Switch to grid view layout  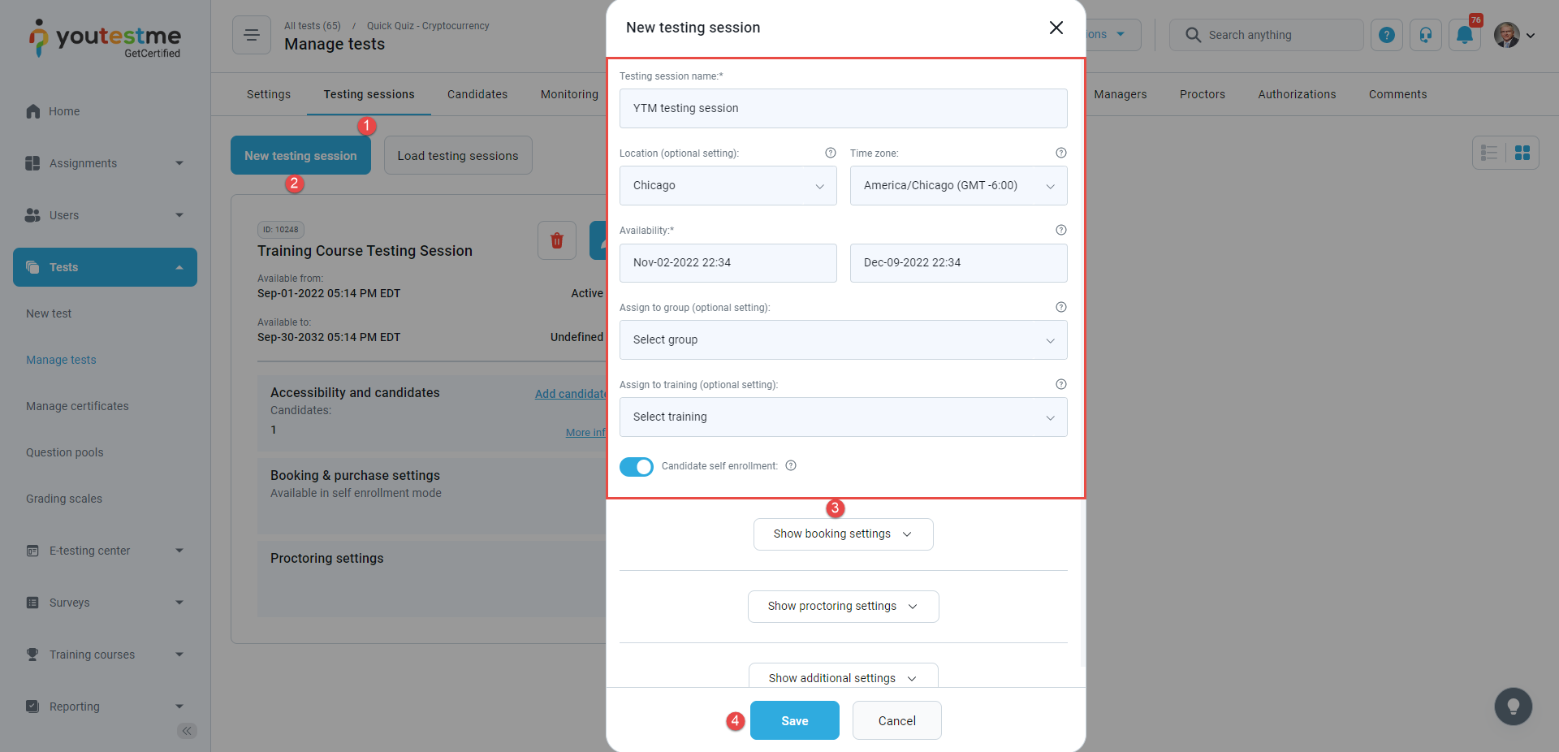pos(1522,153)
